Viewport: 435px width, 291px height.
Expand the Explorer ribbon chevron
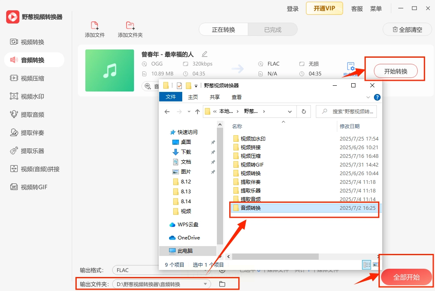(368, 97)
